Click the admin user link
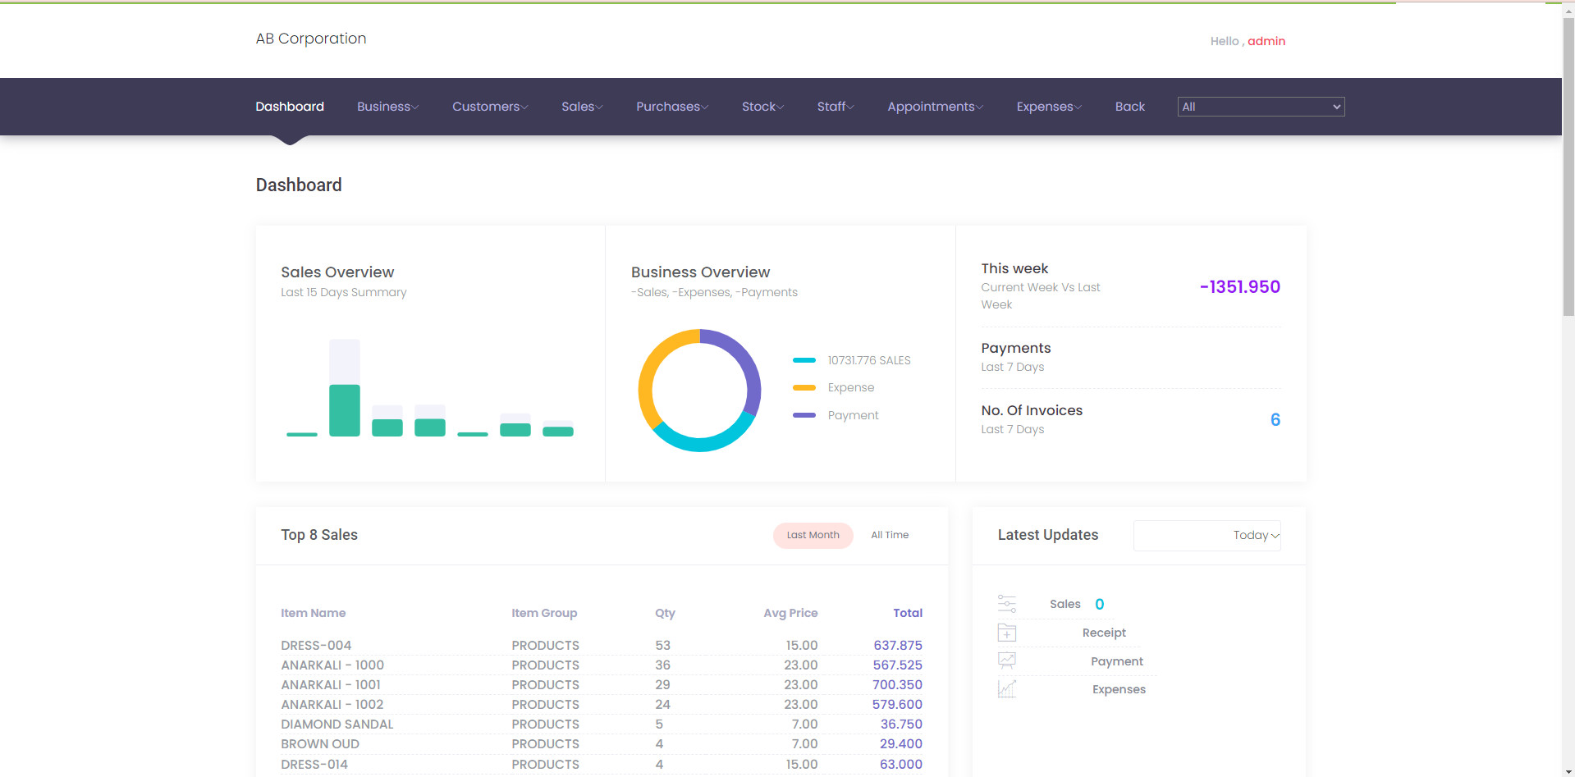This screenshot has width=1575, height=777. (x=1266, y=41)
